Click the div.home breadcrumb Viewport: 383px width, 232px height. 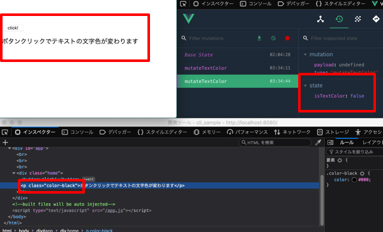(x=70, y=230)
